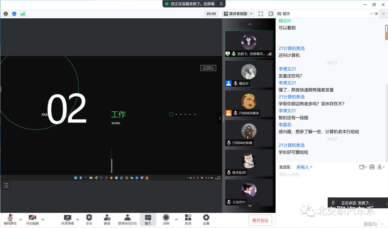This screenshot has width=388, height=228.
Task: Click the Share Screen (共享屏幕) icon
Action: pyautogui.click(x=68, y=219)
